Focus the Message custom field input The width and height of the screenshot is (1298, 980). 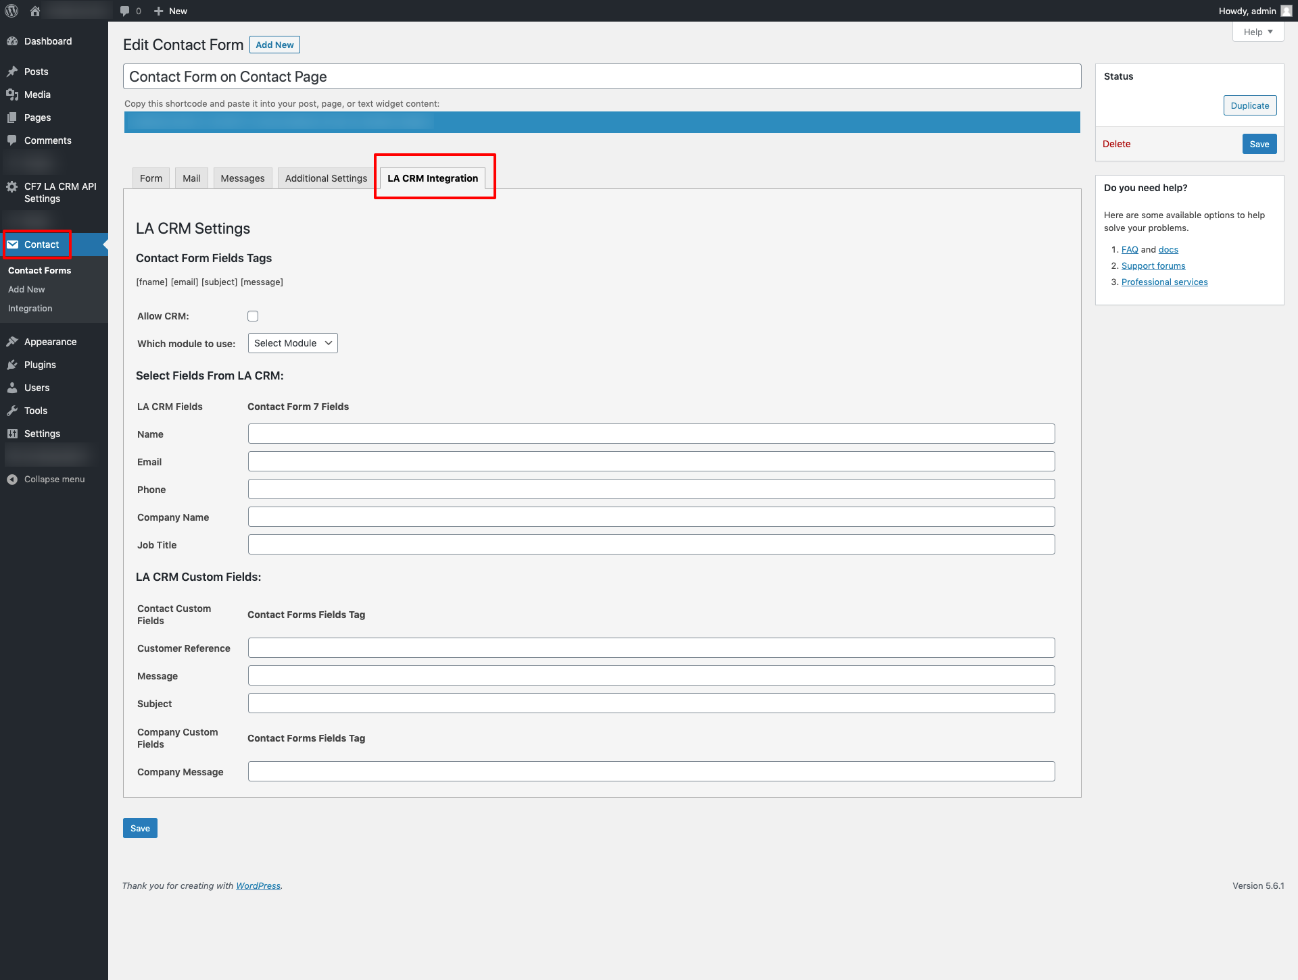[651, 675]
